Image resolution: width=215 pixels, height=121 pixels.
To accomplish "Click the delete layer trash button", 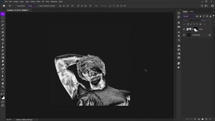I will (x=210, y=119).
